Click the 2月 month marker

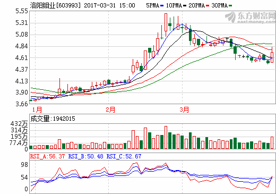[110, 109]
